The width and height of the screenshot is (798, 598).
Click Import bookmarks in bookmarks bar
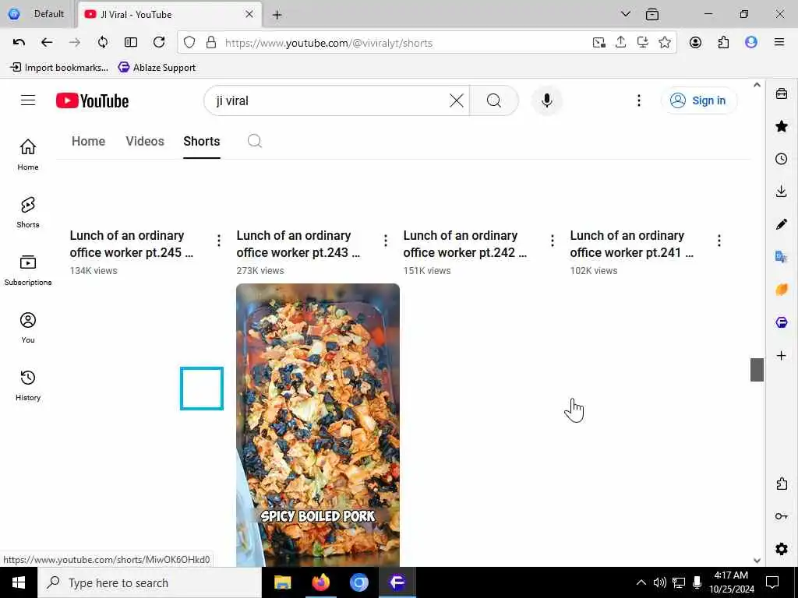point(59,68)
